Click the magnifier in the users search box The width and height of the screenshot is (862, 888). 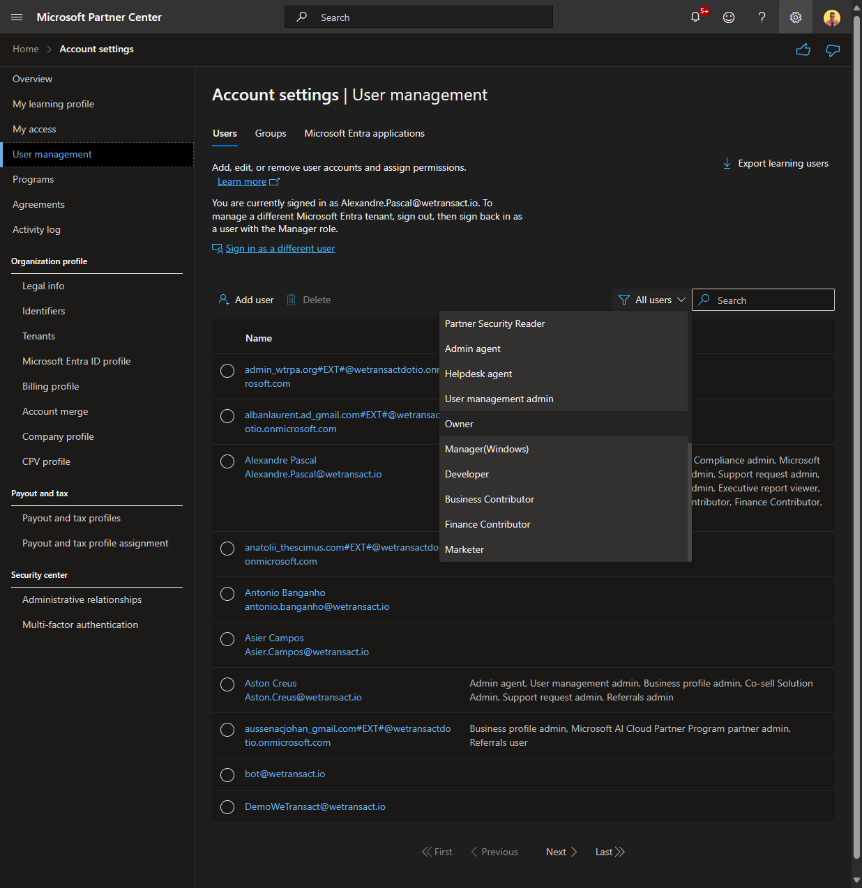[704, 300]
